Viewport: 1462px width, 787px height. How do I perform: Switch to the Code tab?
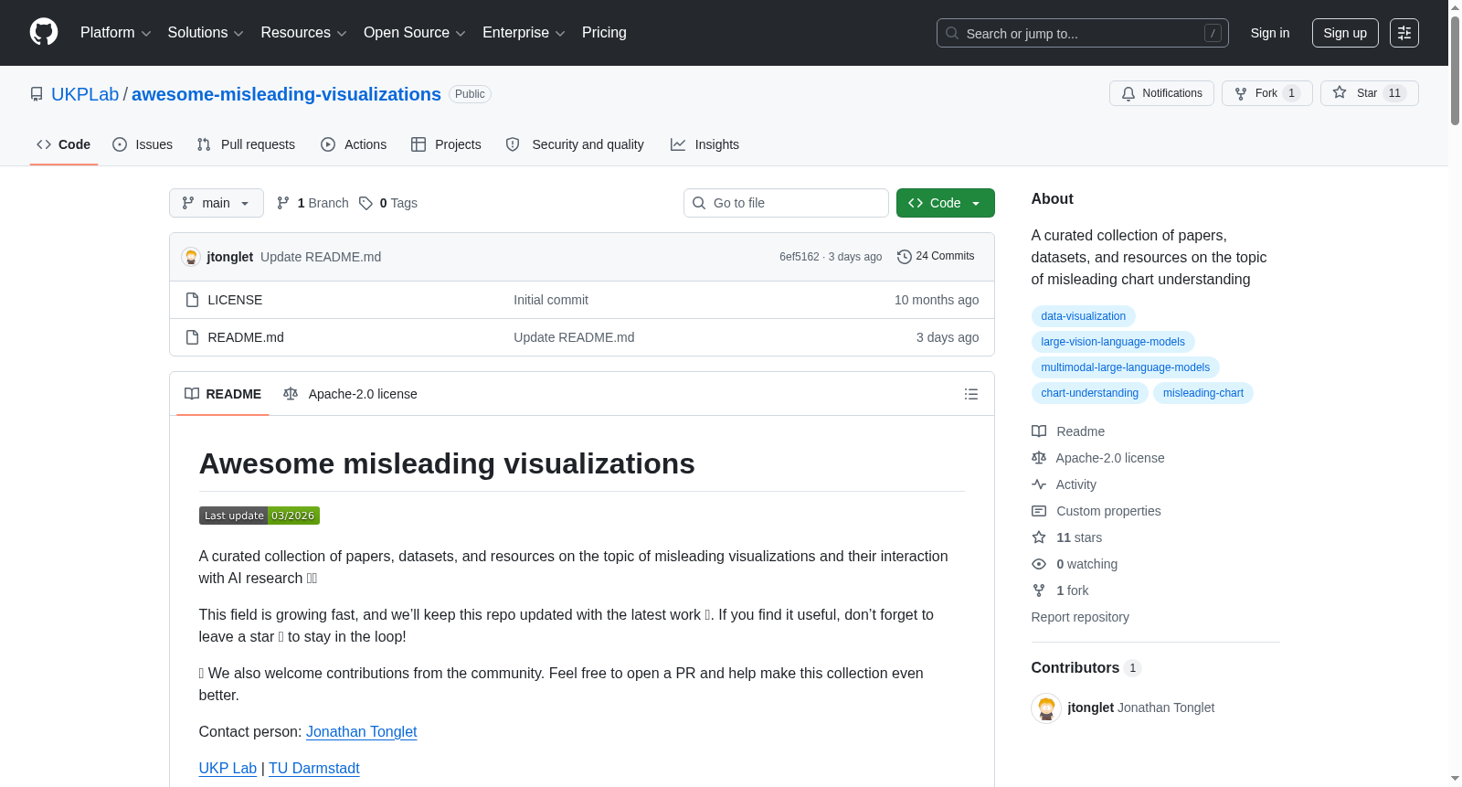[63, 144]
